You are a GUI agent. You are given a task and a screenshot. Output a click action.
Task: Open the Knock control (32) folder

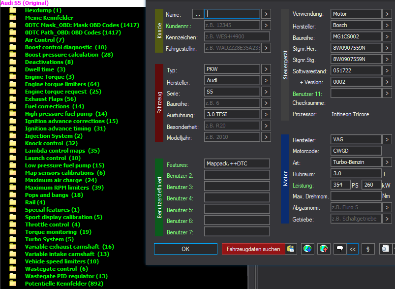point(51,143)
